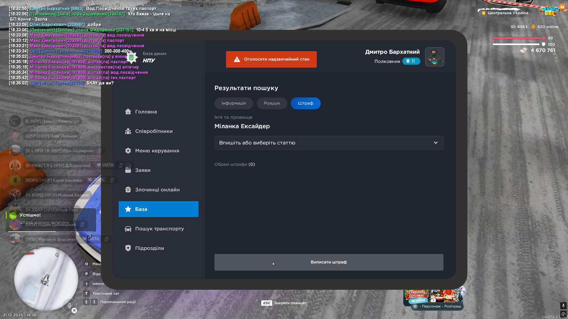Open Співробітники in the sidebar
This screenshot has width=568, height=319.
coord(158,131)
